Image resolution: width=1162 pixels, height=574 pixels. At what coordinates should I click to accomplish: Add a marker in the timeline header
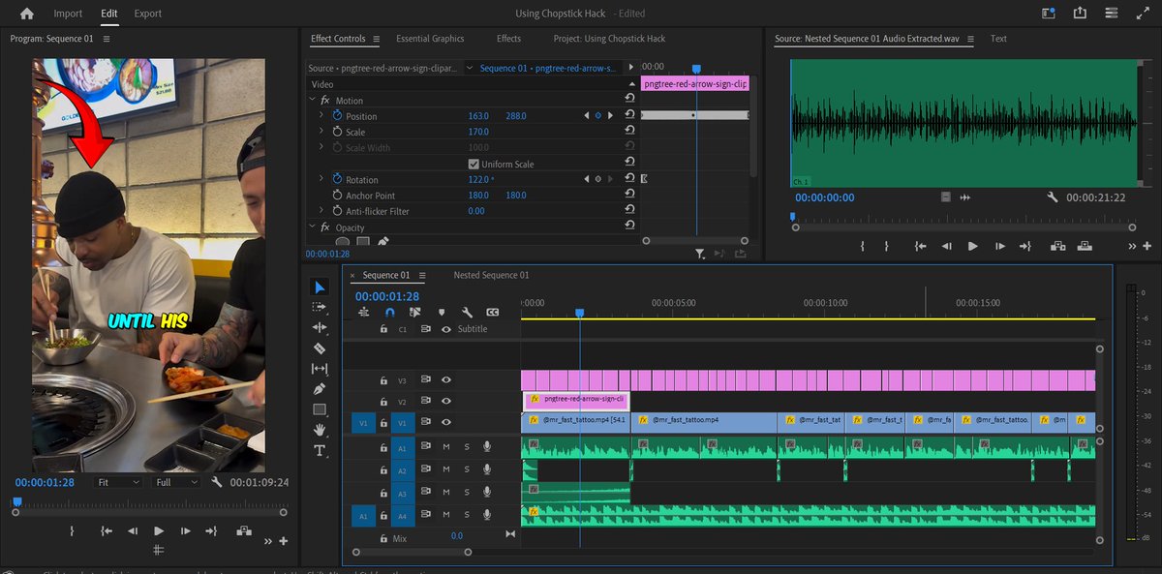pyautogui.click(x=442, y=313)
